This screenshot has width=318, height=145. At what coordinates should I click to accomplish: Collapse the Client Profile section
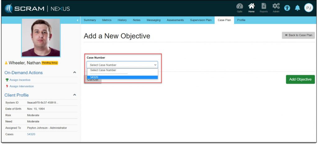point(75,95)
